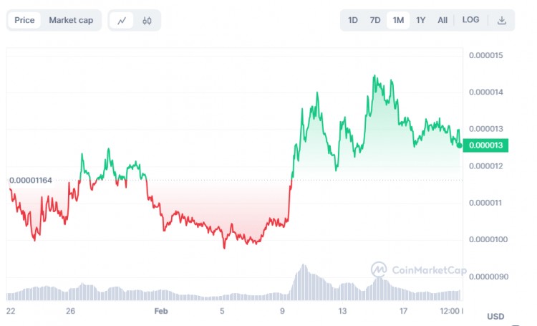Click the date marker 26 on axis
The height and width of the screenshot is (326, 537).
[x=70, y=311]
